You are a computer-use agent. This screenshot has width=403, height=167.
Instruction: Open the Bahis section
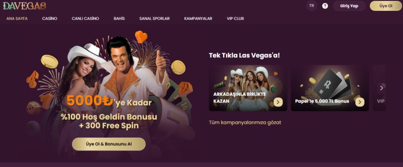119,18
